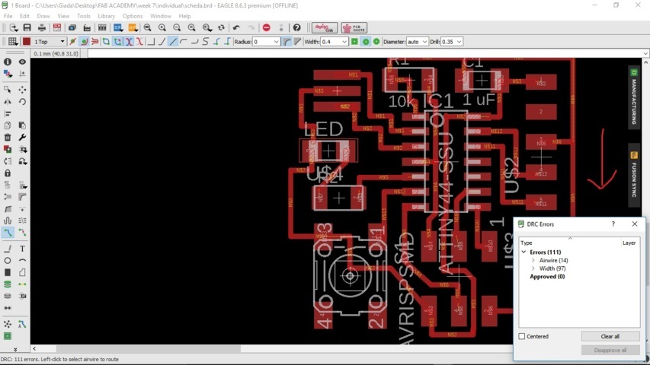The image size is (650, 365).
Task: Switch to schematic with SCH icon
Action: coord(57,27)
